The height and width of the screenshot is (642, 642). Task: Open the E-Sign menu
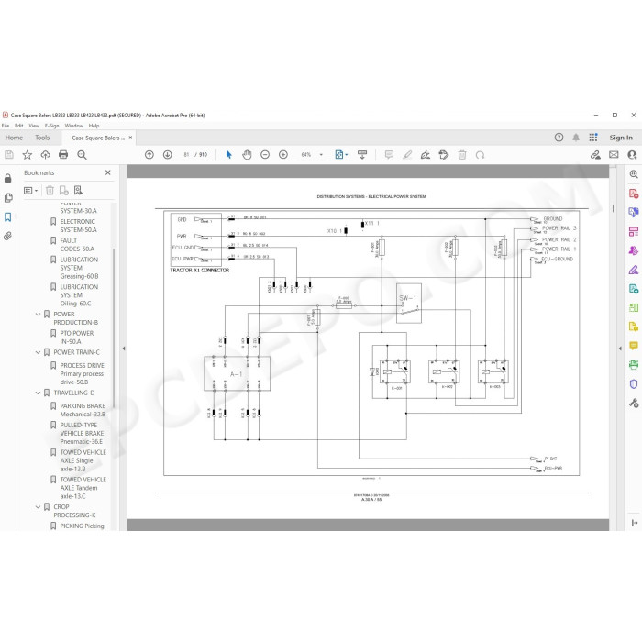pos(51,126)
